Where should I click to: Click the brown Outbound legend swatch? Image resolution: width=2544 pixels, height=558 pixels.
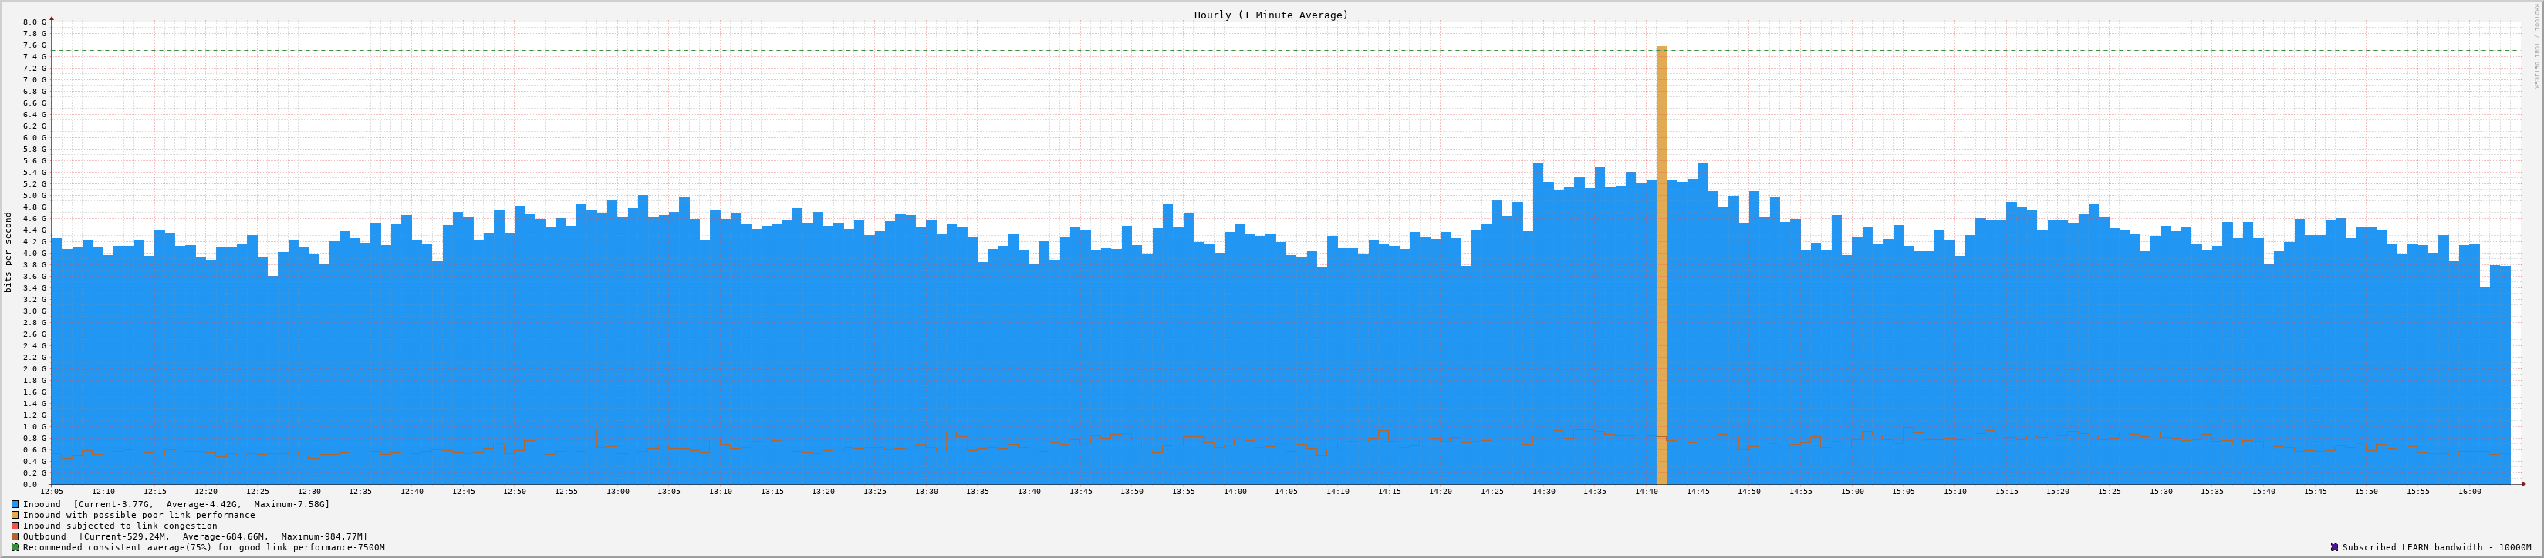coord(15,536)
